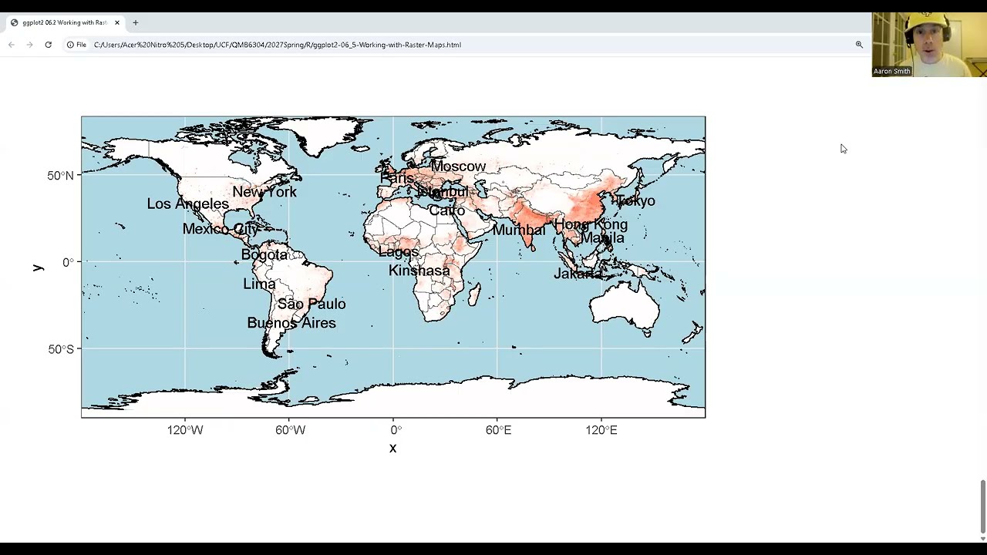
Task: Click the Los Angeles city label
Action: 188,204
